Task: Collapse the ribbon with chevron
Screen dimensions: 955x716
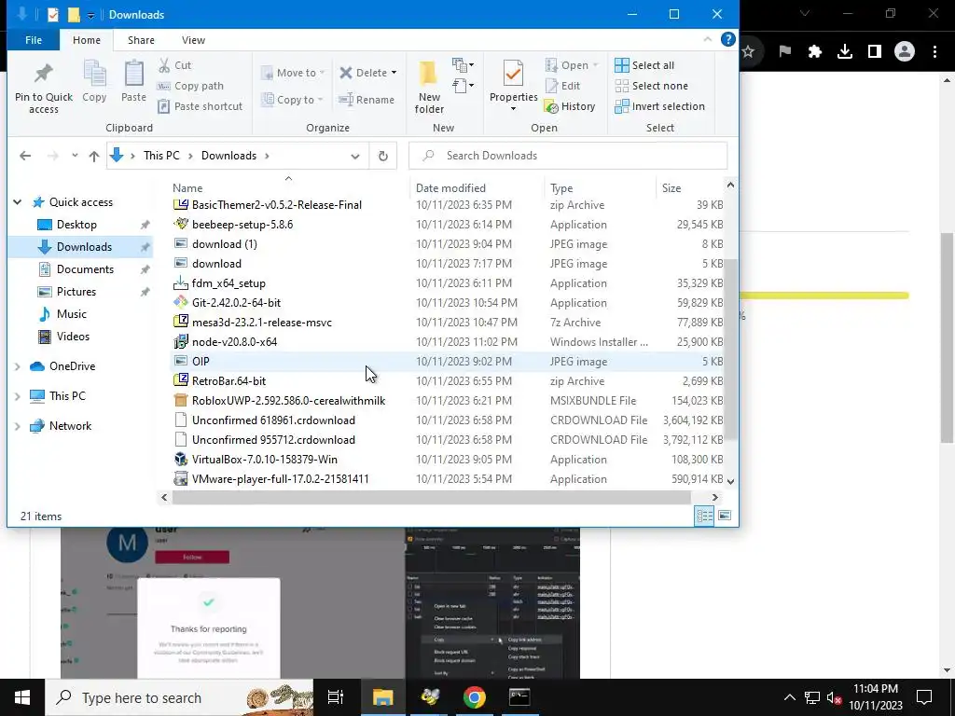Action: [x=707, y=39]
